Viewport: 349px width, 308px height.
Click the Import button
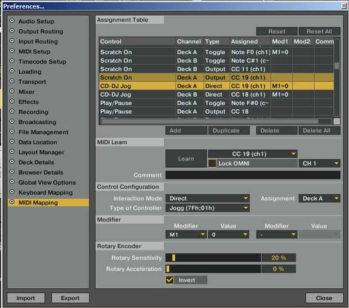click(x=26, y=298)
